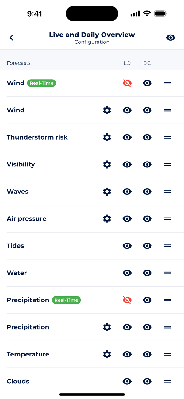Click the eye icon in the header
Image resolution: width=184 pixels, height=399 pixels.
[x=171, y=37]
